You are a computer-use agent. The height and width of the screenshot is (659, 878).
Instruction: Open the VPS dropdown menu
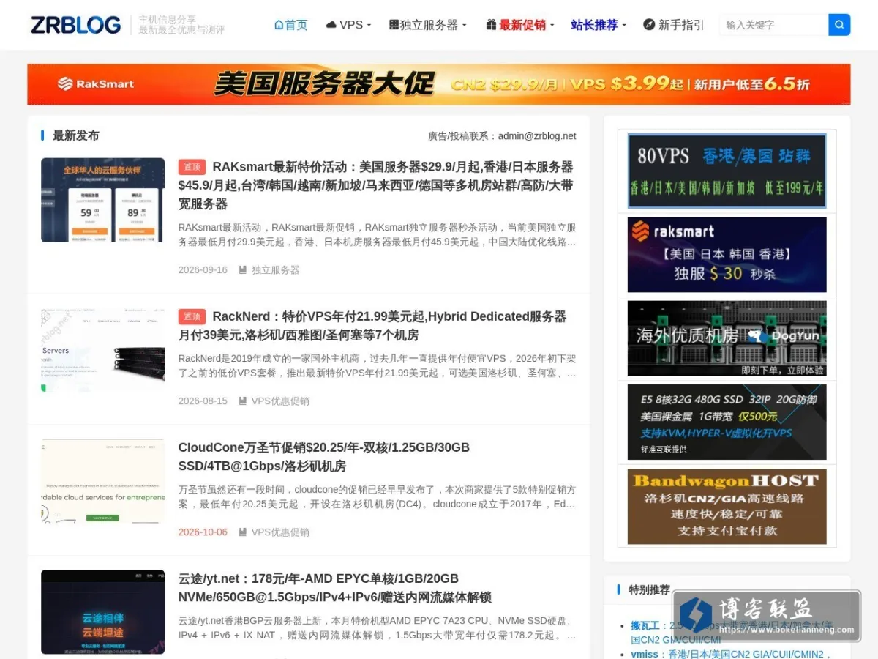pos(350,25)
